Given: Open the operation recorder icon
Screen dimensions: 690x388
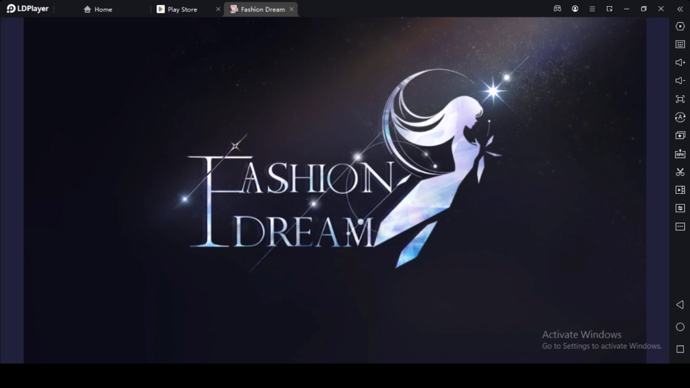Looking at the screenshot, I should click(x=680, y=117).
